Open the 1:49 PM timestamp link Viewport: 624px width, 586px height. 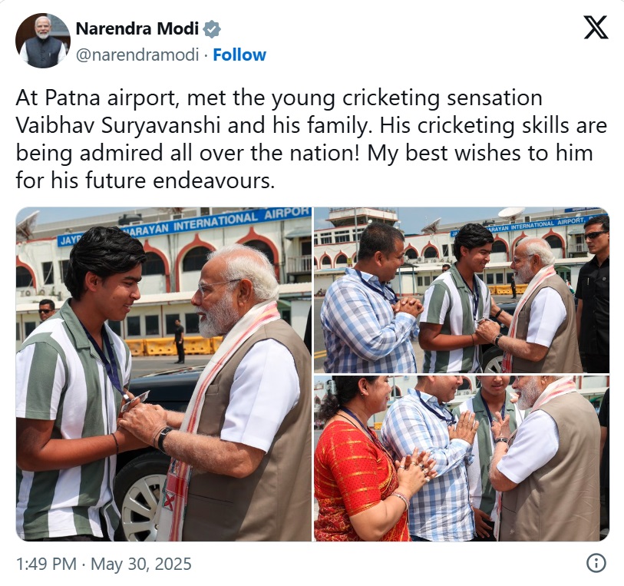click(45, 564)
